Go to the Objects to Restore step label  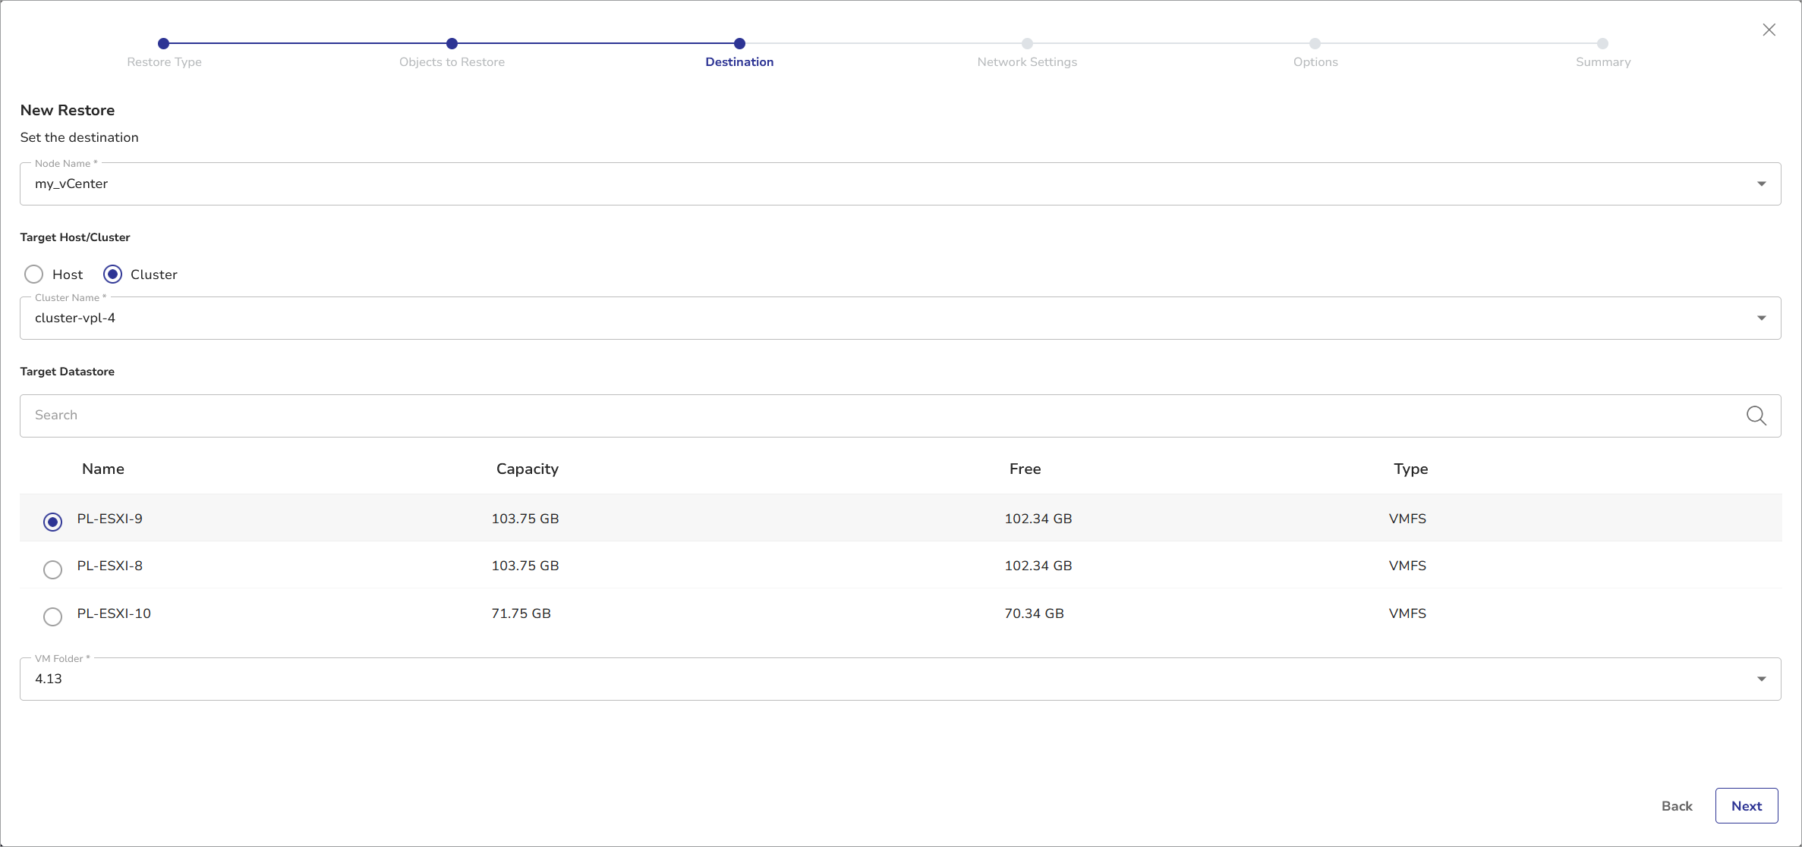point(452,62)
